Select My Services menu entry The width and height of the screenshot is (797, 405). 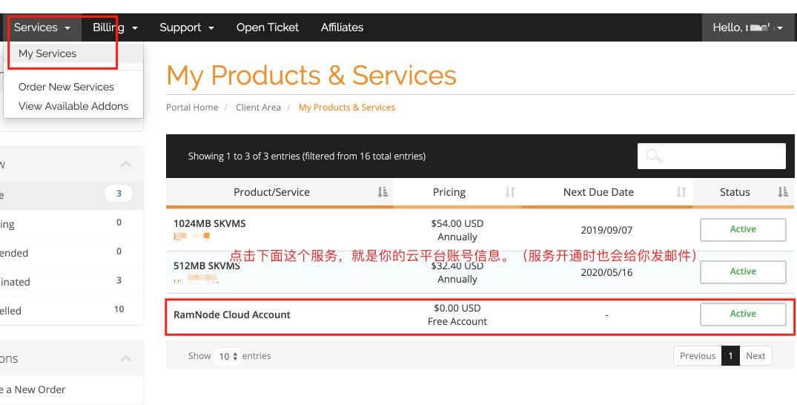click(x=47, y=53)
